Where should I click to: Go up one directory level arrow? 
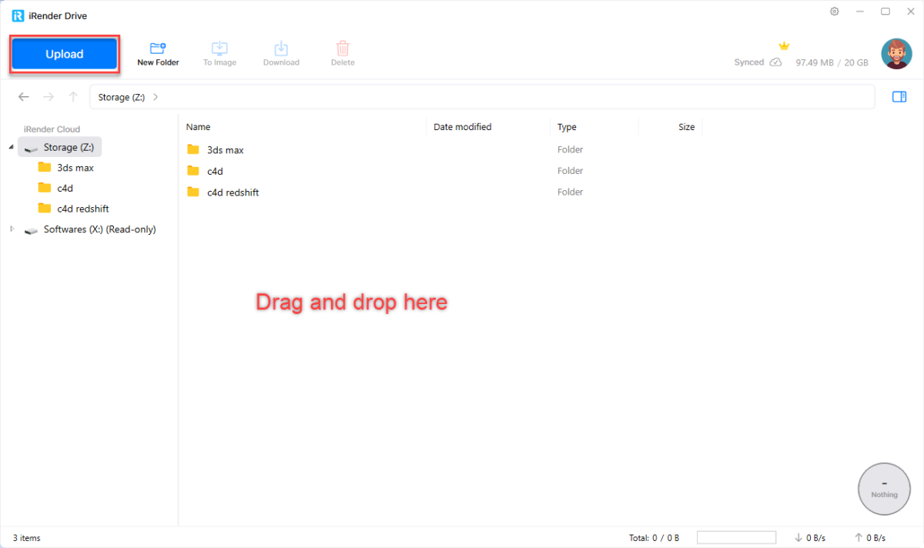73,97
